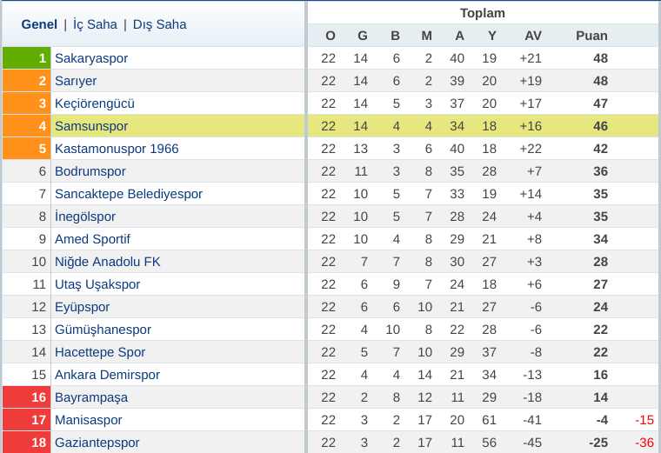Click the İnegölspor team name
661x453 pixels.
point(85,217)
